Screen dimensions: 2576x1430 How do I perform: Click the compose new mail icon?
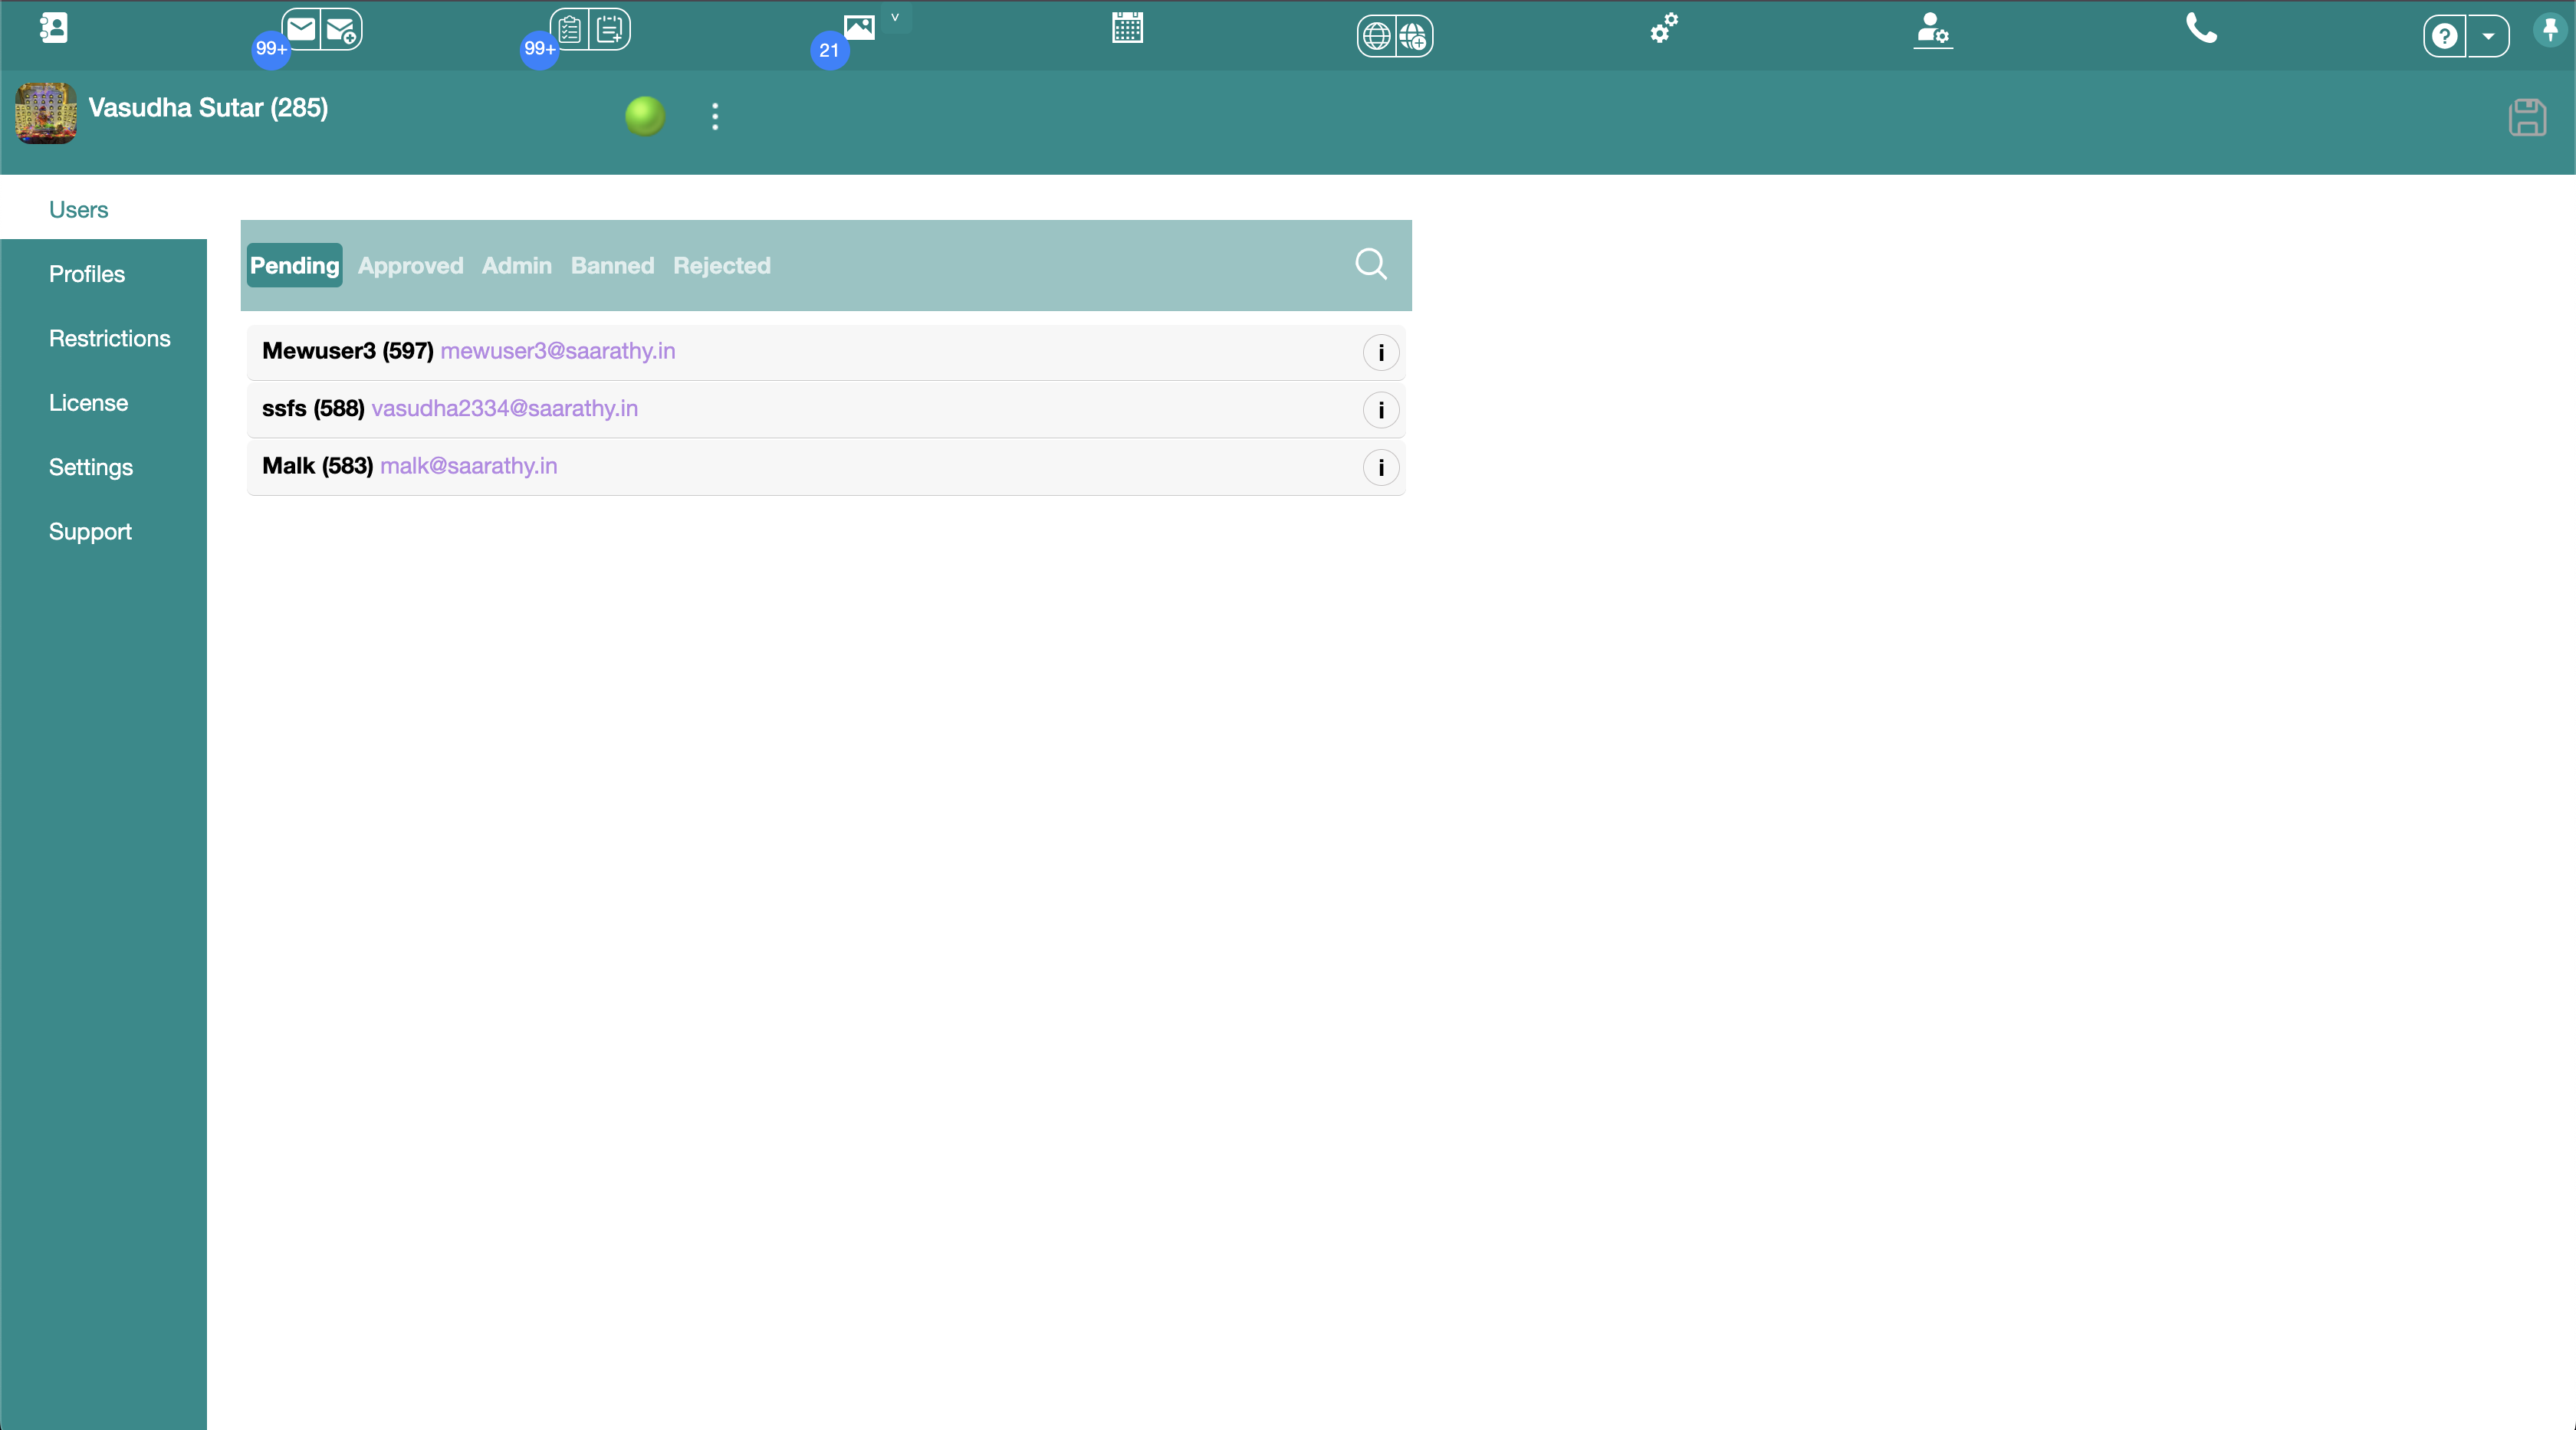(x=341, y=31)
